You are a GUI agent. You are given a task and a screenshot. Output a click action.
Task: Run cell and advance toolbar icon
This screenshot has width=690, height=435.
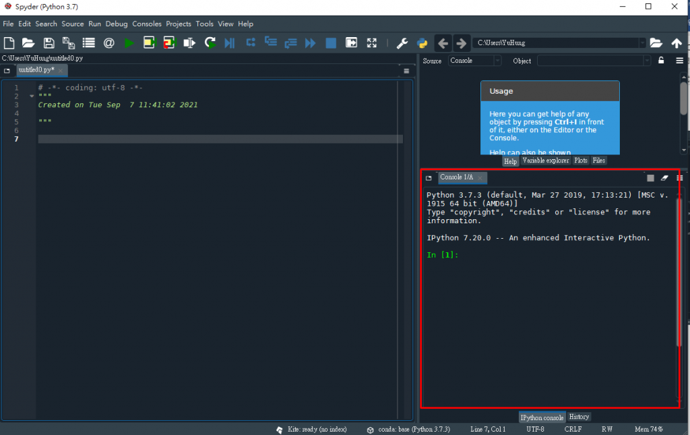(x=169, y=42)
